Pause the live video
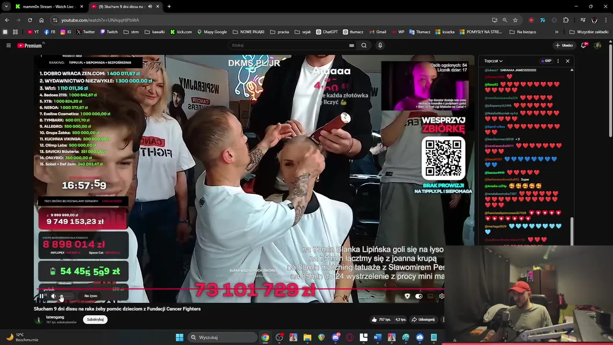Screen dimensions: 613x345 [42, 296]
